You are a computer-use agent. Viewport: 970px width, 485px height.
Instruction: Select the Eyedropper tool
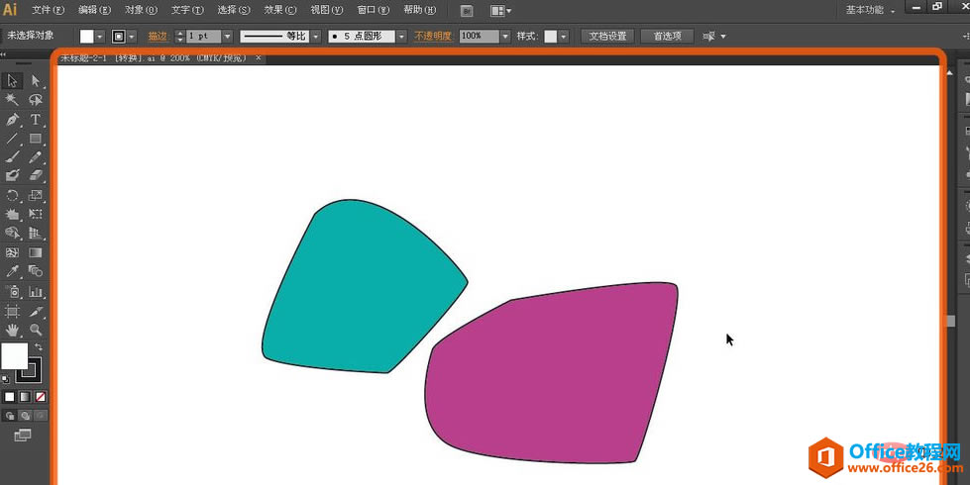(12, 271)
